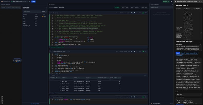Click the notebook Open button
The image size is (203, 105).
[127, 7]
